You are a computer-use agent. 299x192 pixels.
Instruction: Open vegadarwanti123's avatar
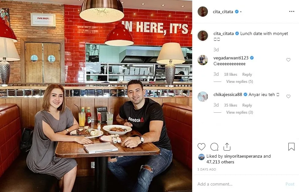click(x=203, y=60)
